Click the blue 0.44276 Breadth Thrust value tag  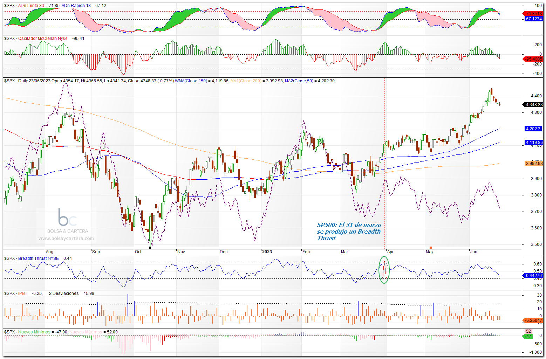coord(534,276)
